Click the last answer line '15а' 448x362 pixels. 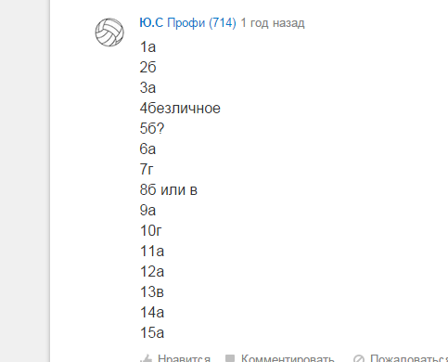(x=152, y=333)
